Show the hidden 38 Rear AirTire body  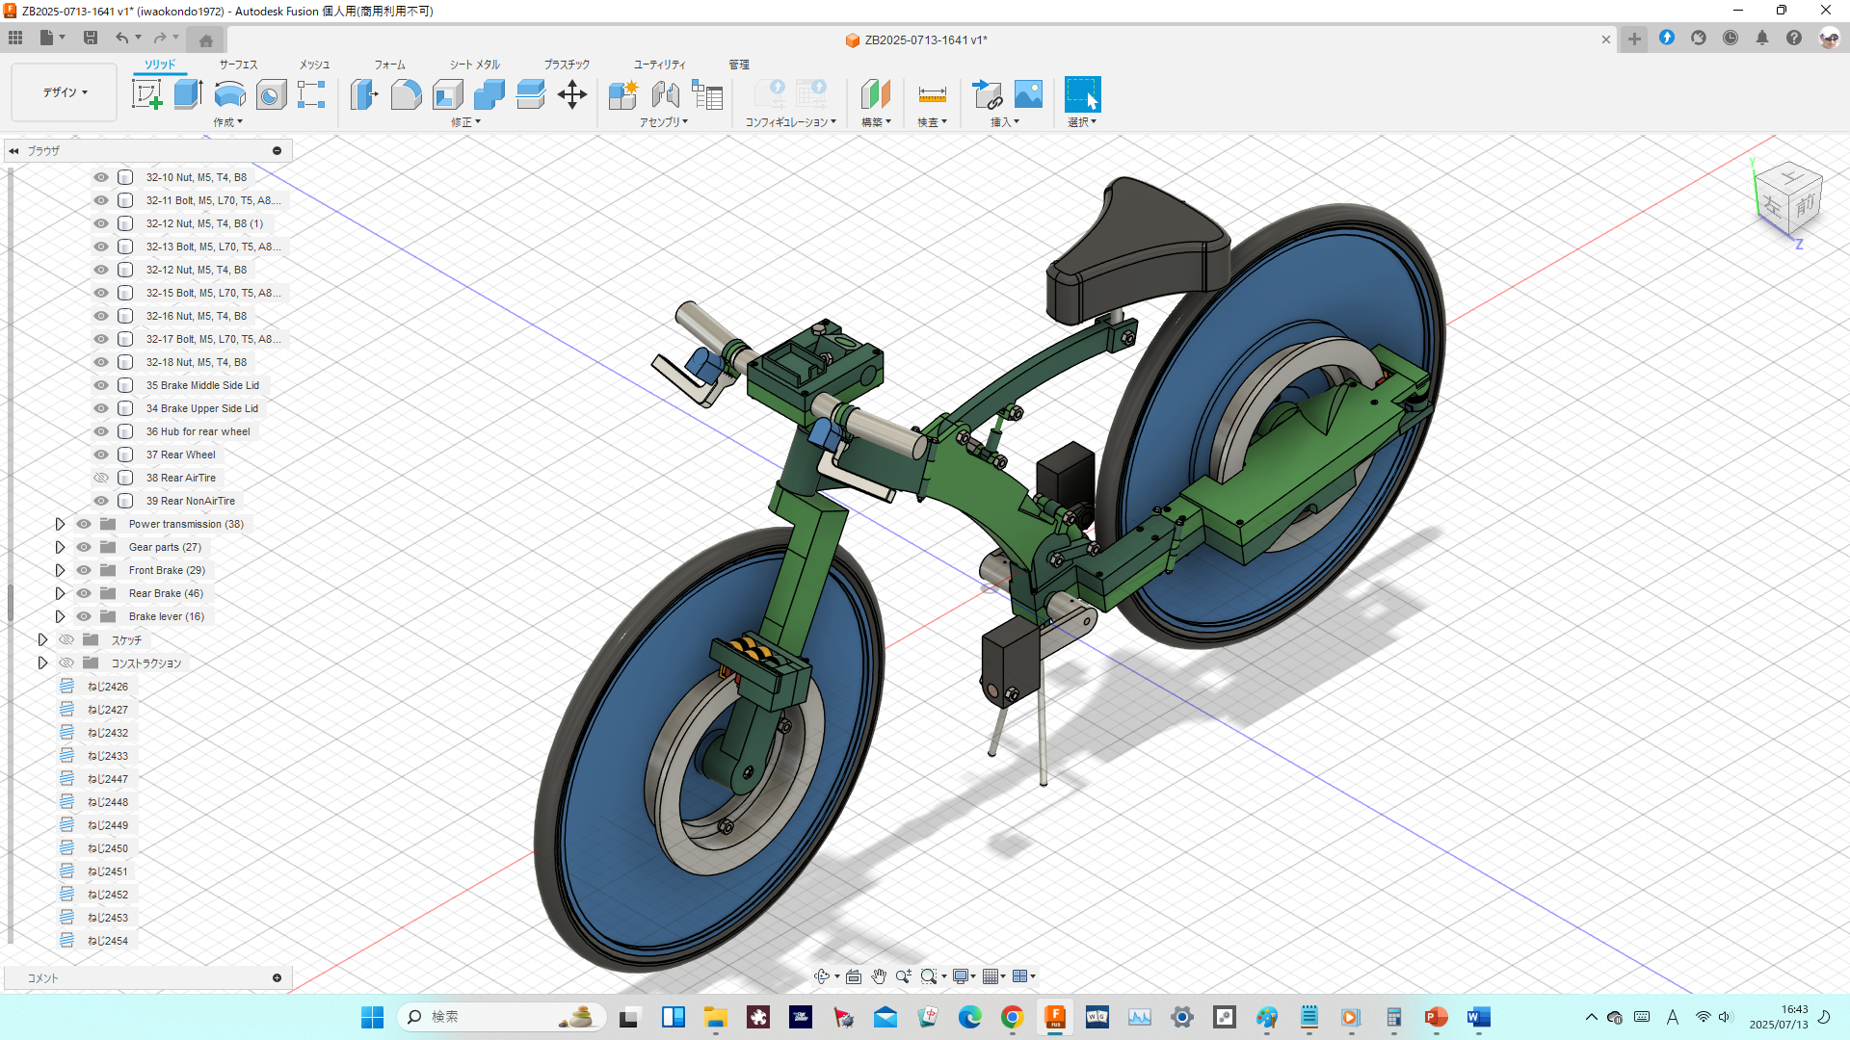point(101,478)
